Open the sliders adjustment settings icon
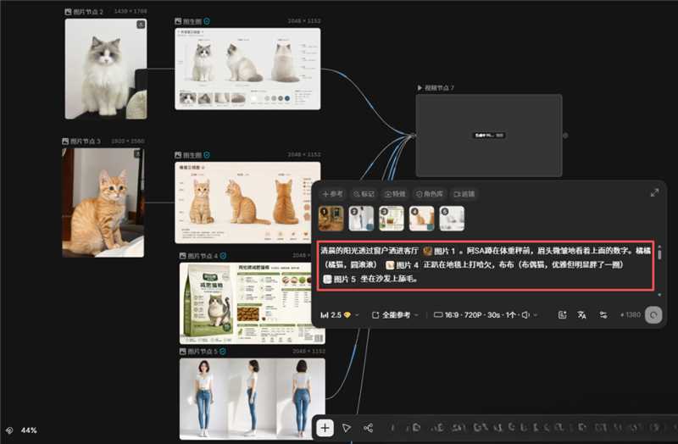The height and width of the screenshot is (444, 678). coord(603,315)
